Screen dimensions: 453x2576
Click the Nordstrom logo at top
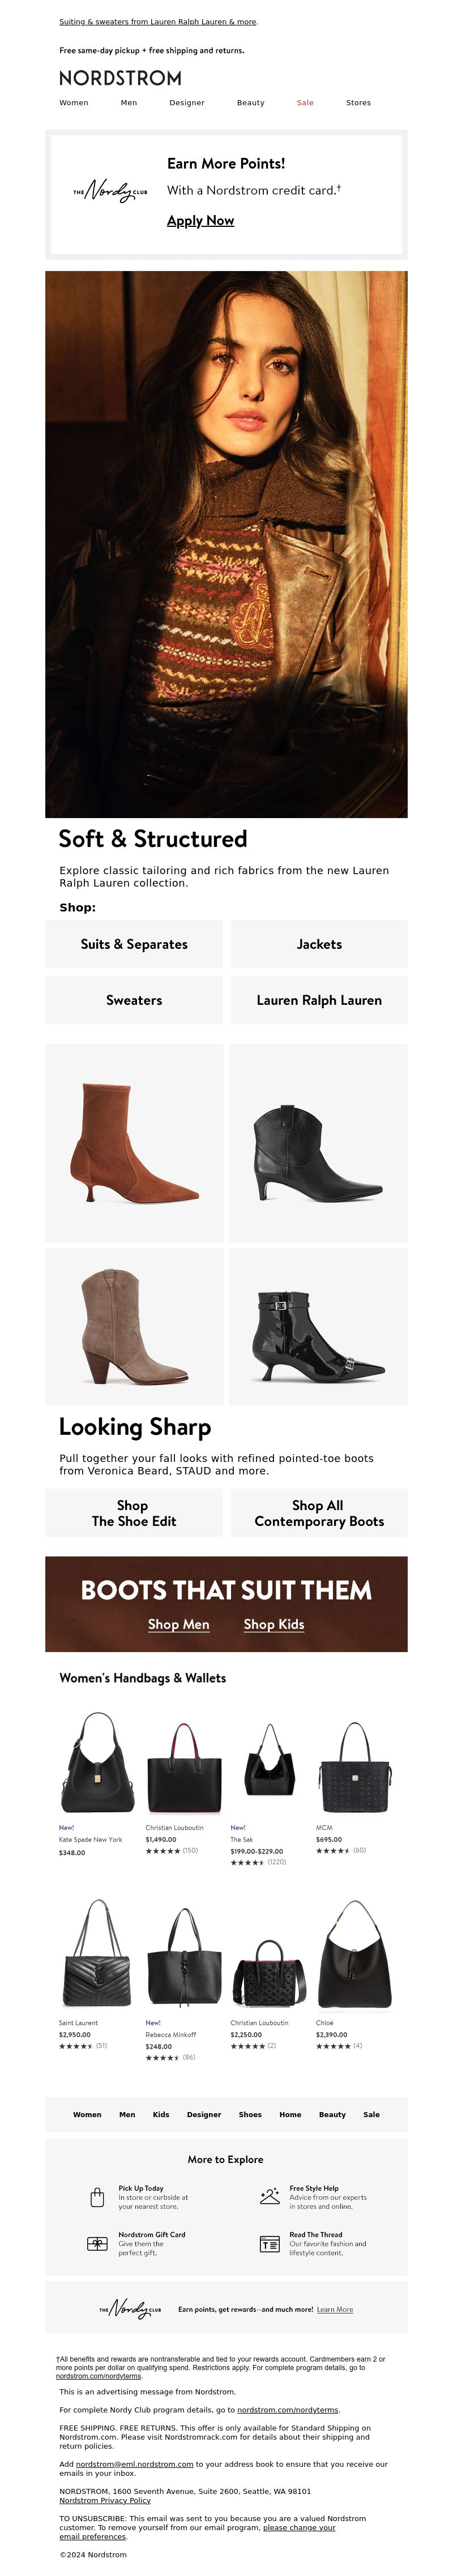point(120,78)
